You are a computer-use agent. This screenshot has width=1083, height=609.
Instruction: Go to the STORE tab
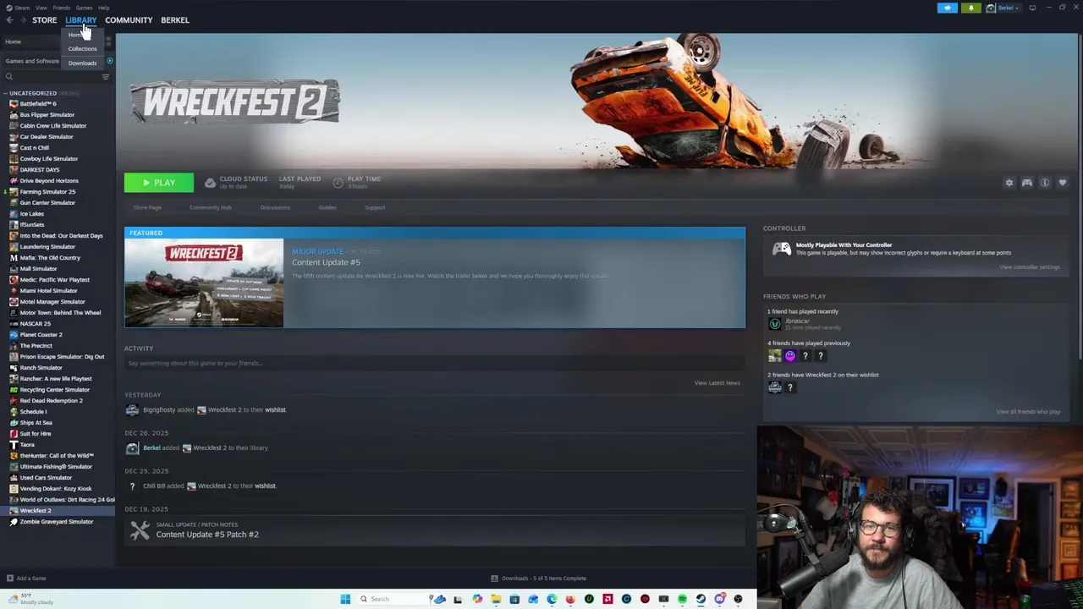coord(44,20)
